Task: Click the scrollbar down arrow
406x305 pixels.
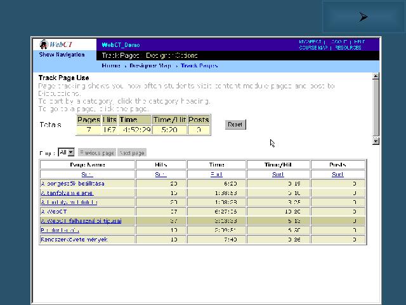Action: pyautogui.click(x=376, y=141)
